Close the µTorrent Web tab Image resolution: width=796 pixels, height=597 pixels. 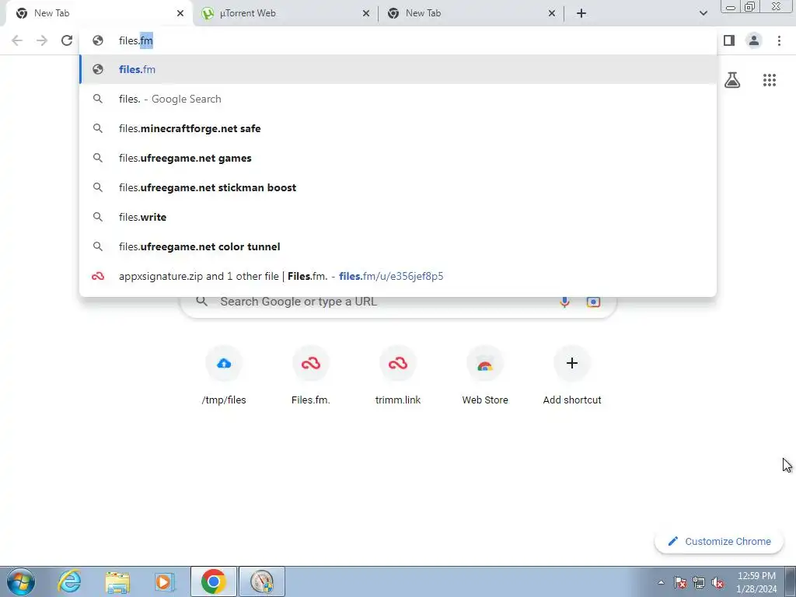pos(366,13)
